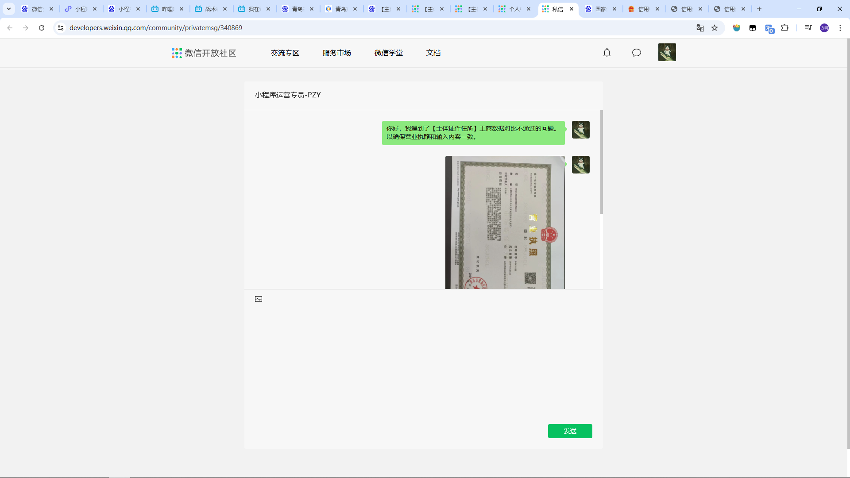Click the Google Translate icon
850x478 pixels.
coord(700,28)
